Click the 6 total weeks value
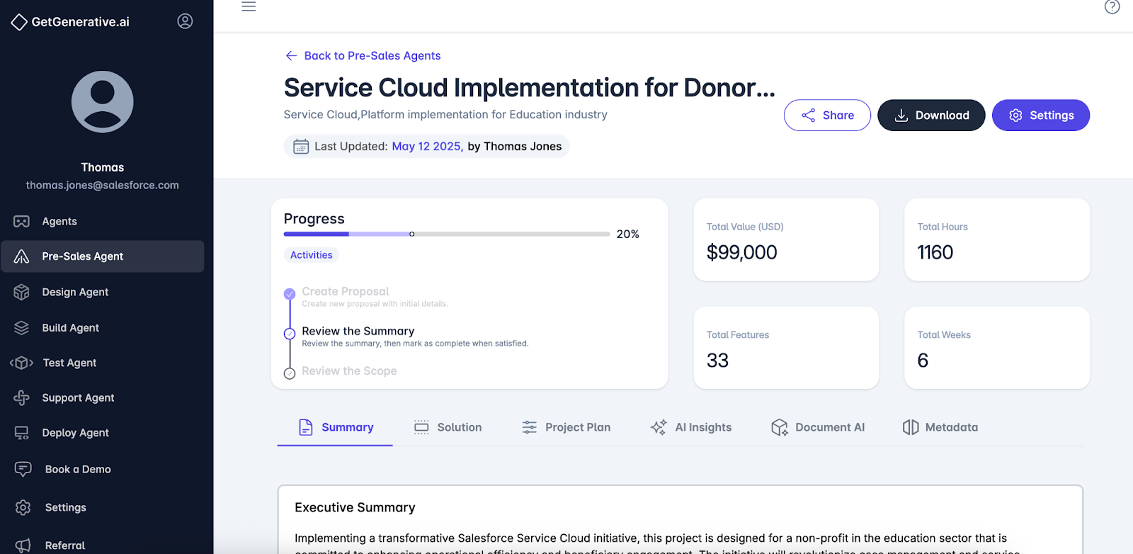This screenshot has height=554, width=1133. coord(923,361)
